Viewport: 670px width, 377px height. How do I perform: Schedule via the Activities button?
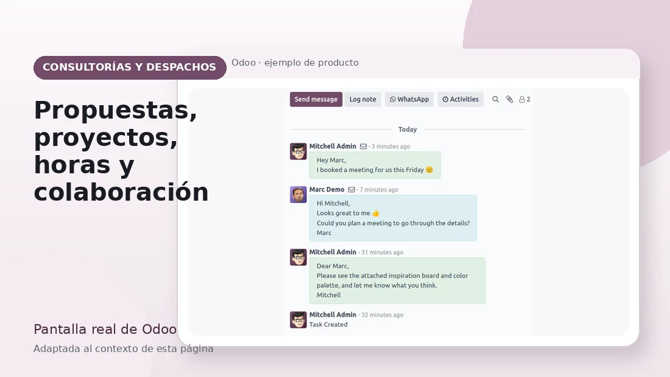pyautogui.click(x=460, y=99)
